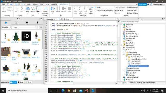Switch to the PLUGINS ribbon tab

tap(54, 4)
